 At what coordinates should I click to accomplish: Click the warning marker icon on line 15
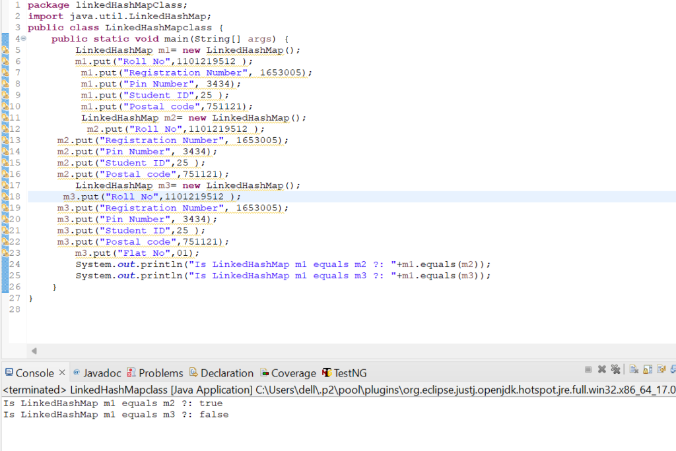(5, 163)
